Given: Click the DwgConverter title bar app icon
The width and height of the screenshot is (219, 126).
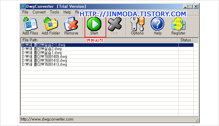Looking at the screenshot, I should [x=23, y=7].
